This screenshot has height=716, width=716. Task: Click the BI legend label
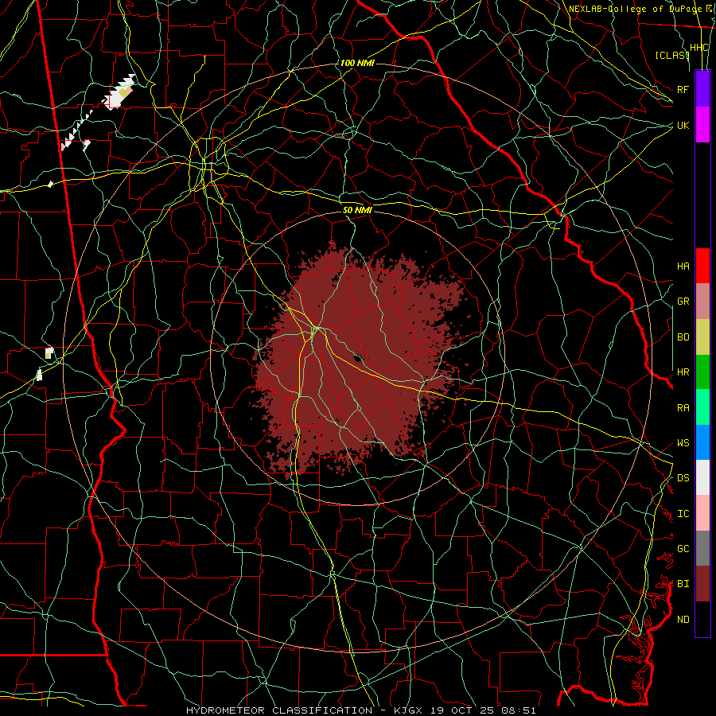683,584
